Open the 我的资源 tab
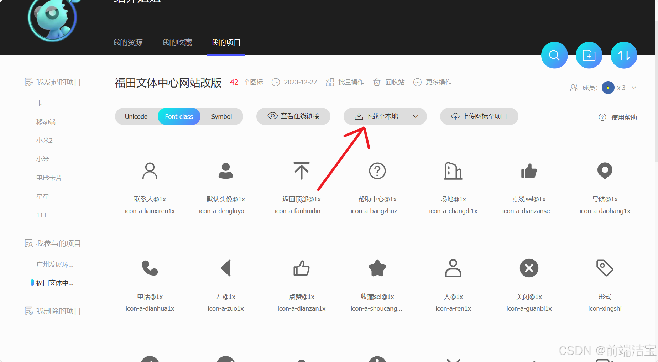The image size is (658, 362). pos(127,42)
